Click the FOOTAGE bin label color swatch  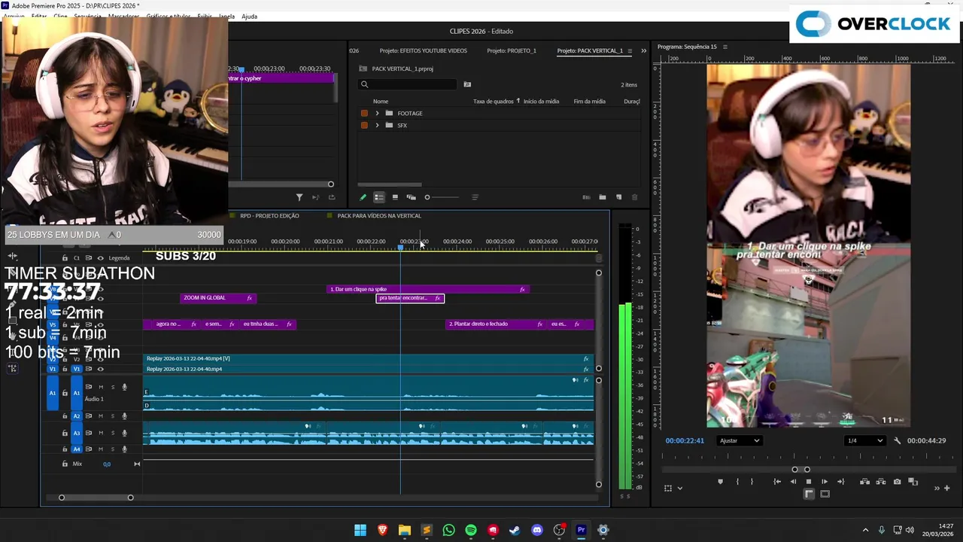pyautogui.click(x=364, y=114)
